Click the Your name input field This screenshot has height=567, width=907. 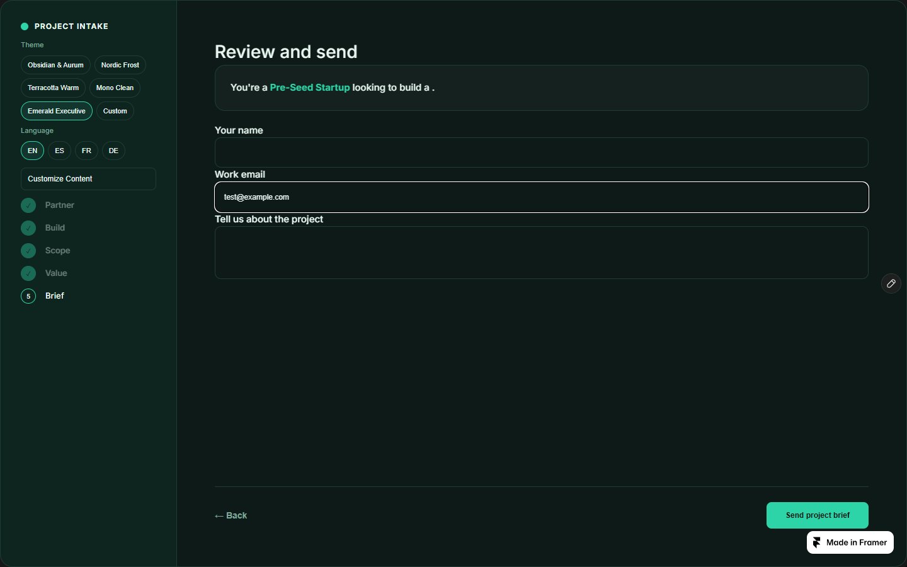[x=542, y=152]
